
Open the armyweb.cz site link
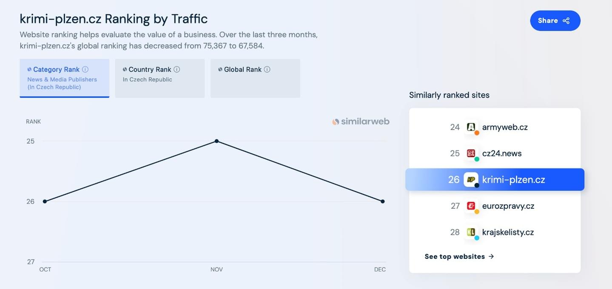click(x=505, y=127)
